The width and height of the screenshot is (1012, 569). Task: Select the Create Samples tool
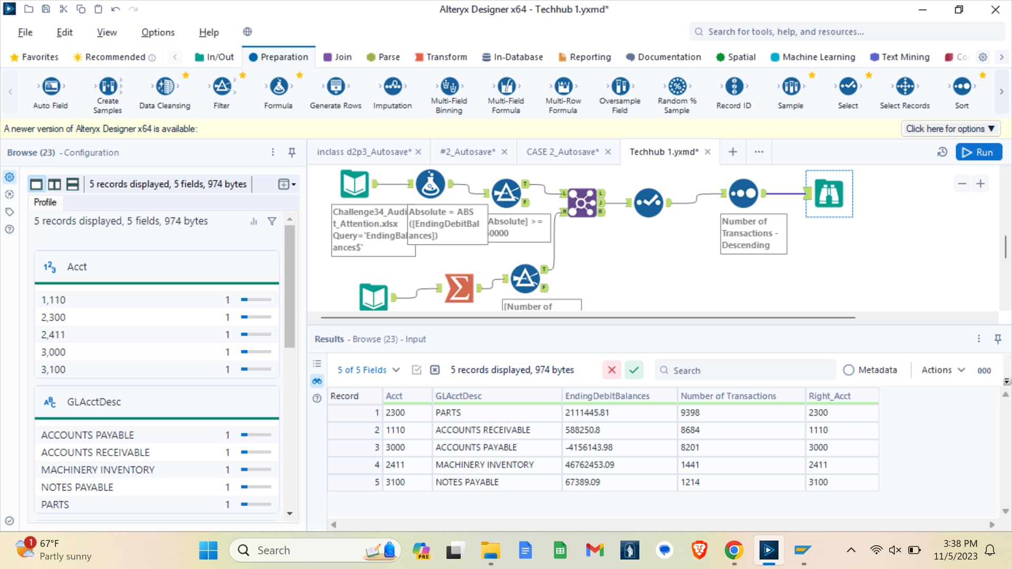pos(108,95)
